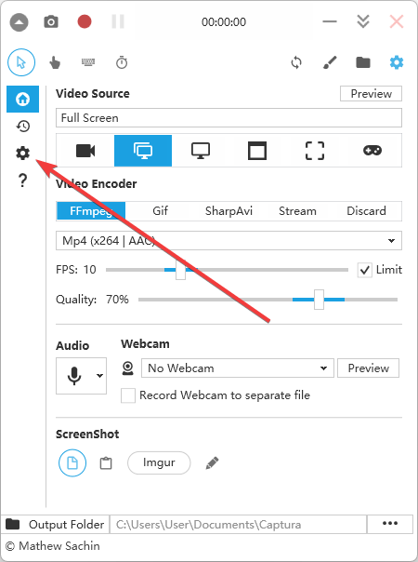Switch to the Gif encoder tab
Image resolution: width=418 pixels, height=562 pixels.
[160, 210]
